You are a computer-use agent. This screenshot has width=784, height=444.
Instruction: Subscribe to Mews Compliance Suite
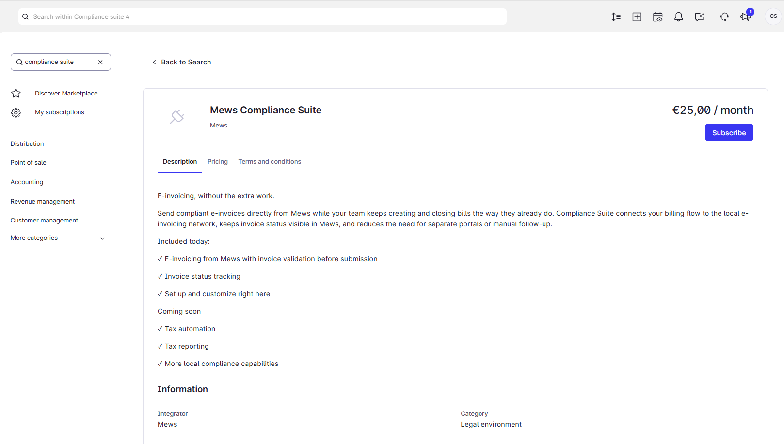click(729, 132)
